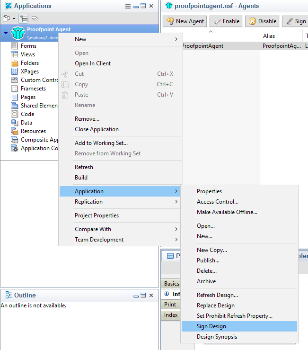The width and height of the screenshot is (308, 350).
Task: Click Build in the context menu
Action: click(x=121, y=178)
